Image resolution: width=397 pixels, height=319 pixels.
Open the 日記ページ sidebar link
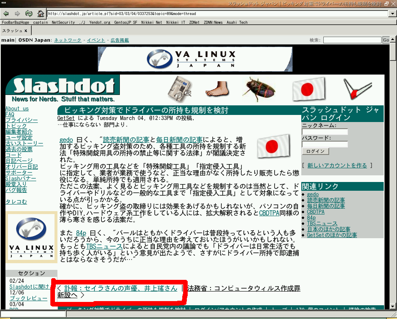pos(19,161)
